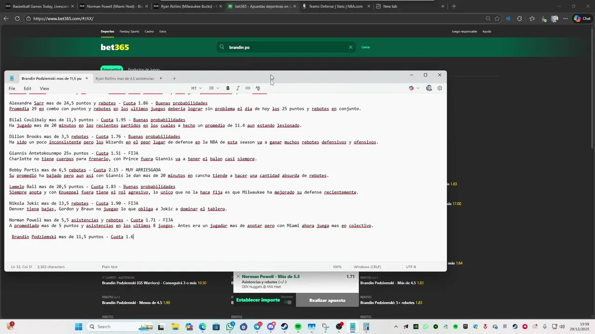Switch to 'Ryan Rollins mas de 4,5 asistencias' Notepad tab
This screenshot has height=334, width=595.
[125, 78]
